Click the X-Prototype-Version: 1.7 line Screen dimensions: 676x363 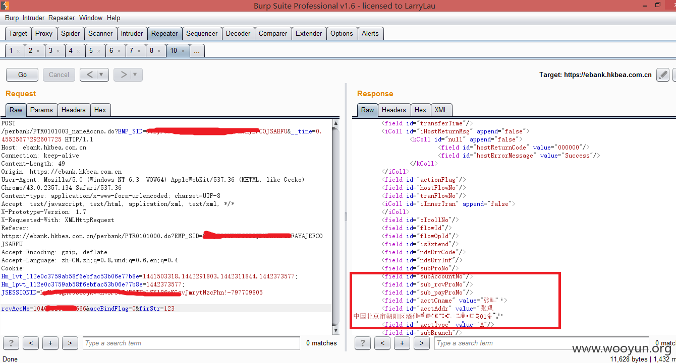click(44, 212)
